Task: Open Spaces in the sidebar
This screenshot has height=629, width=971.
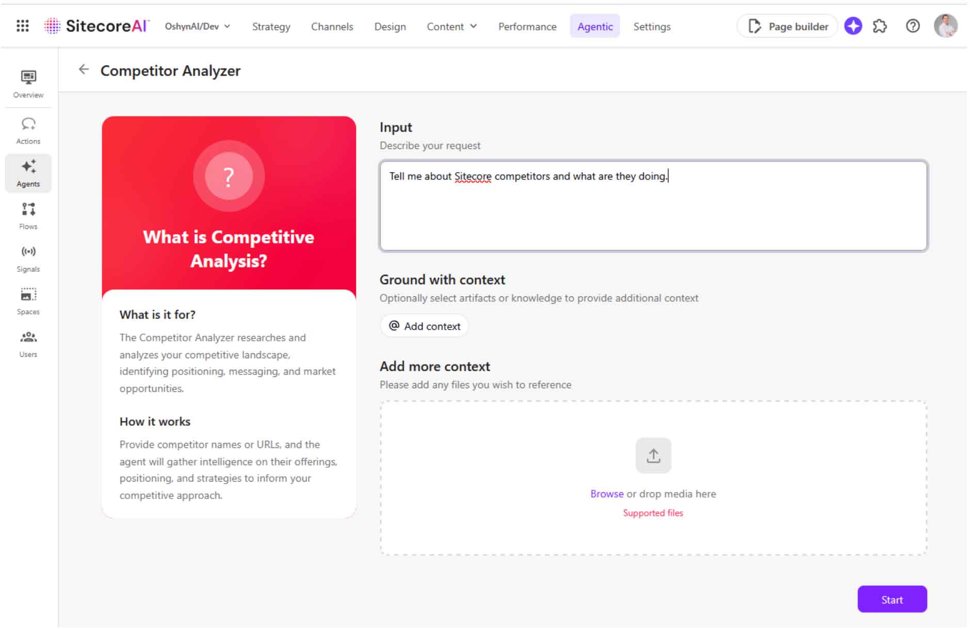Action: 28,302
